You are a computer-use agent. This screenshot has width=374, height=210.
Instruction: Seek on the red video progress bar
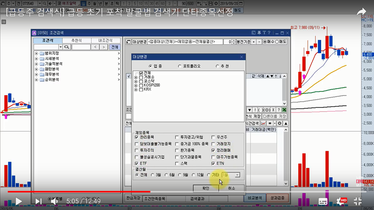click(x=79, y=191)
